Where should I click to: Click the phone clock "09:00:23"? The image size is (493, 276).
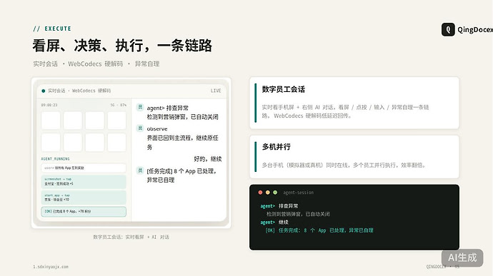click(x=49, y=105)
